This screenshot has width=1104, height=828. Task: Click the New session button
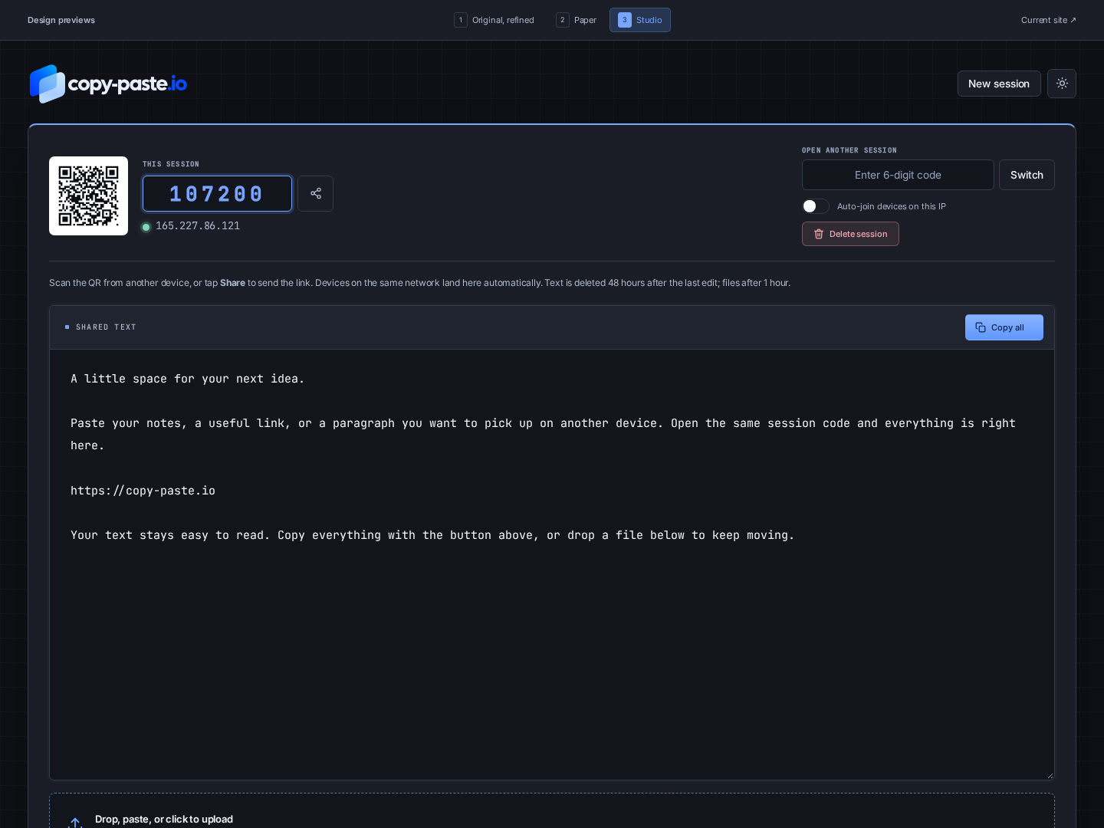point(999,84)
